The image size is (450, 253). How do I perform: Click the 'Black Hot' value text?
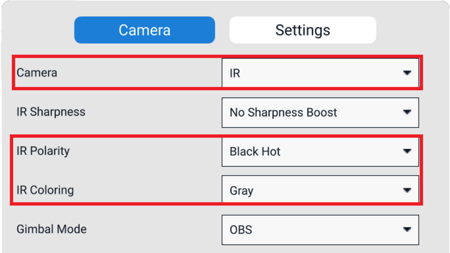(255, 152)
